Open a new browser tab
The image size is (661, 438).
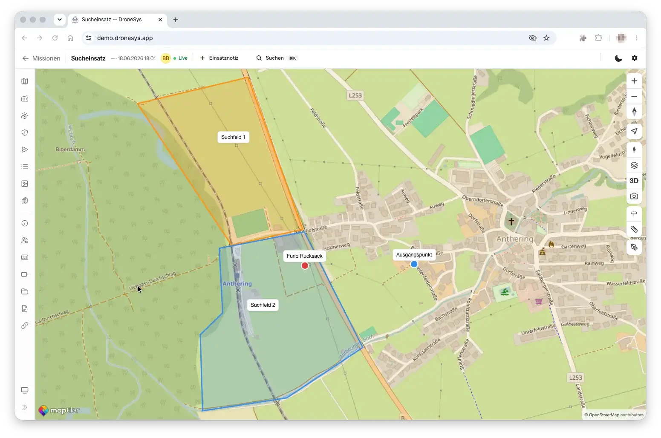pos(176,20)
